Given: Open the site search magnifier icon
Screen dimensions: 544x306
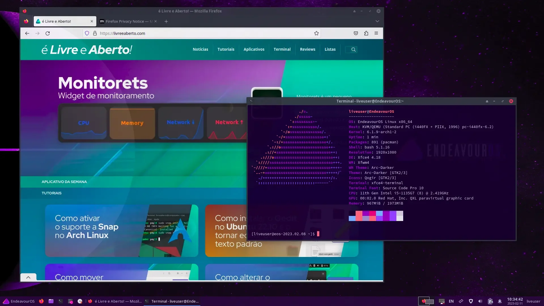Looking at the screenshot, I should [353, 50].
